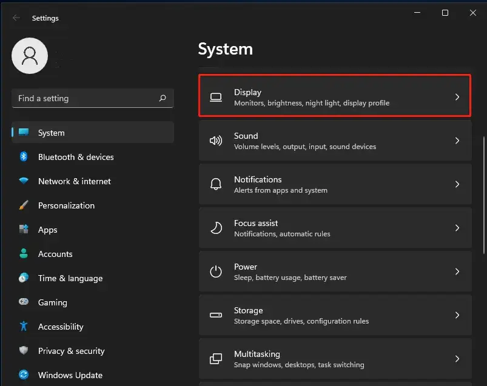
Task: Open Privacy & security settings
Action: click(x=70, y=351)
